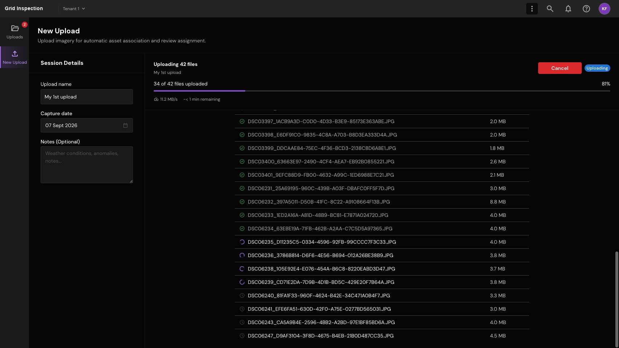The height and width of the screenshot is (348, 619).
Task: Open notifications bell
Action: point(568,9)
